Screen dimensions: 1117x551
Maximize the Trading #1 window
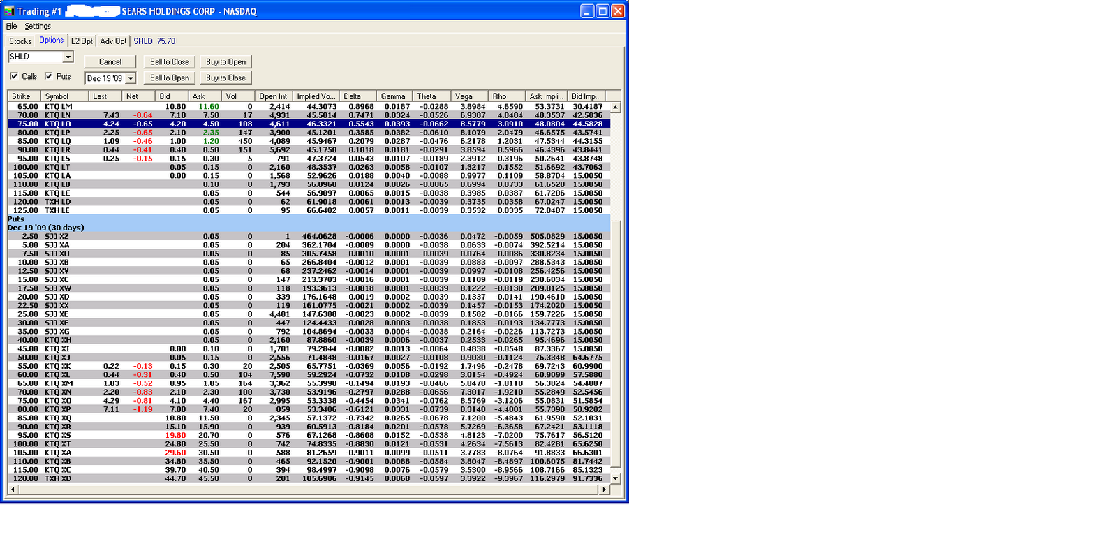pyautogui.click(x=602, y=11)
